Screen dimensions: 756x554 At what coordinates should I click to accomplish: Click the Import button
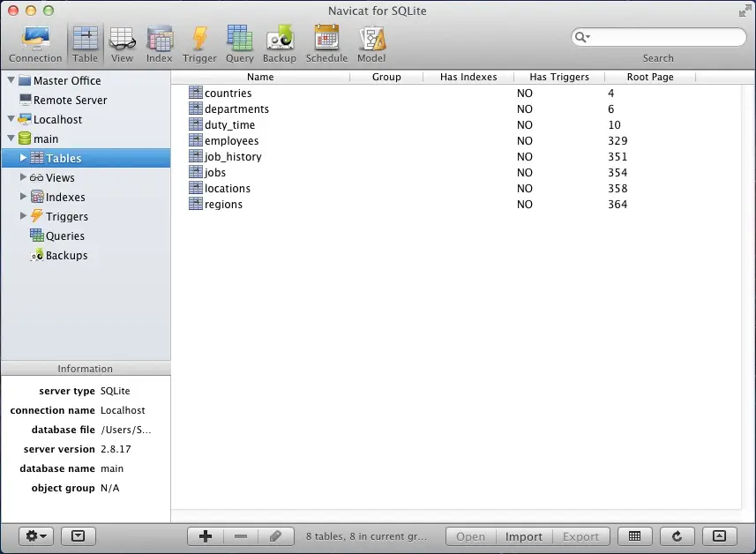524,536
